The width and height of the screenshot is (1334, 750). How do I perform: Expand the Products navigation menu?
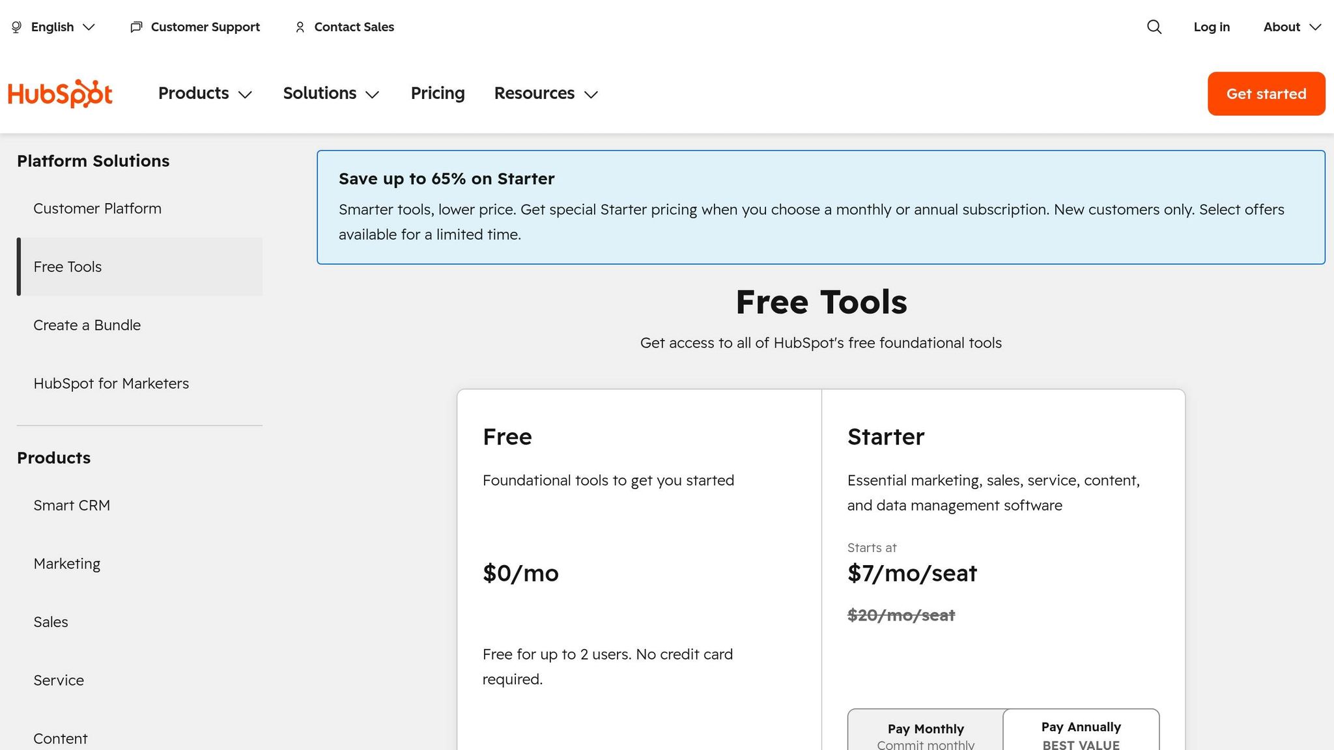[205, 93]
